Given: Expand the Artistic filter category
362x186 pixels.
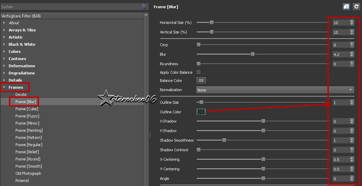Looking at the screenshot, I should click(4, 37).
